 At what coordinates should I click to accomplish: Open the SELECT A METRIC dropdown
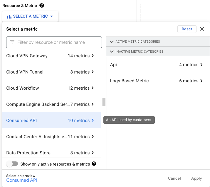[30, 16]
